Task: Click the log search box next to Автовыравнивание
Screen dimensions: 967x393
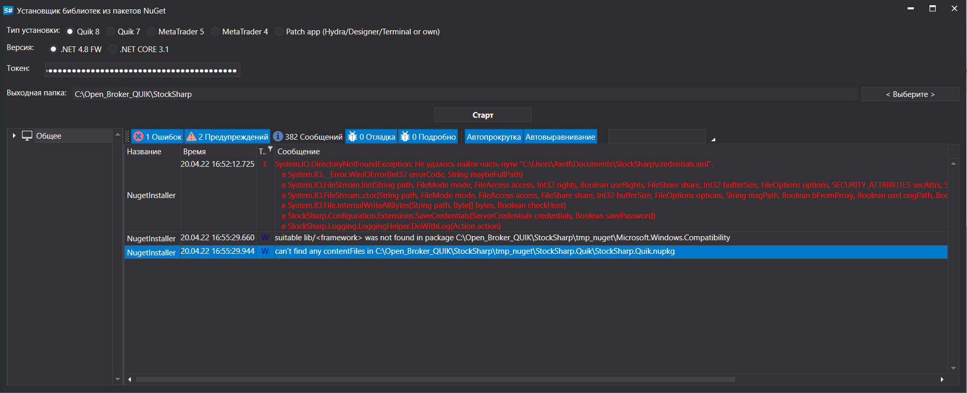Action: pos(657,137)
